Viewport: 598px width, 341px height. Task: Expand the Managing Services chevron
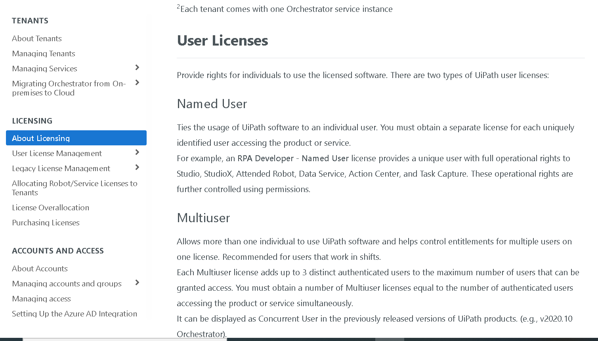(137, 68)
